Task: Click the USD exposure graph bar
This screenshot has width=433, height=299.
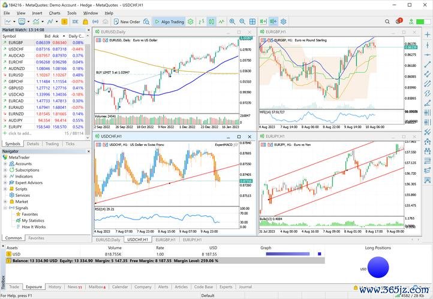Action: (x=288, y=254)
